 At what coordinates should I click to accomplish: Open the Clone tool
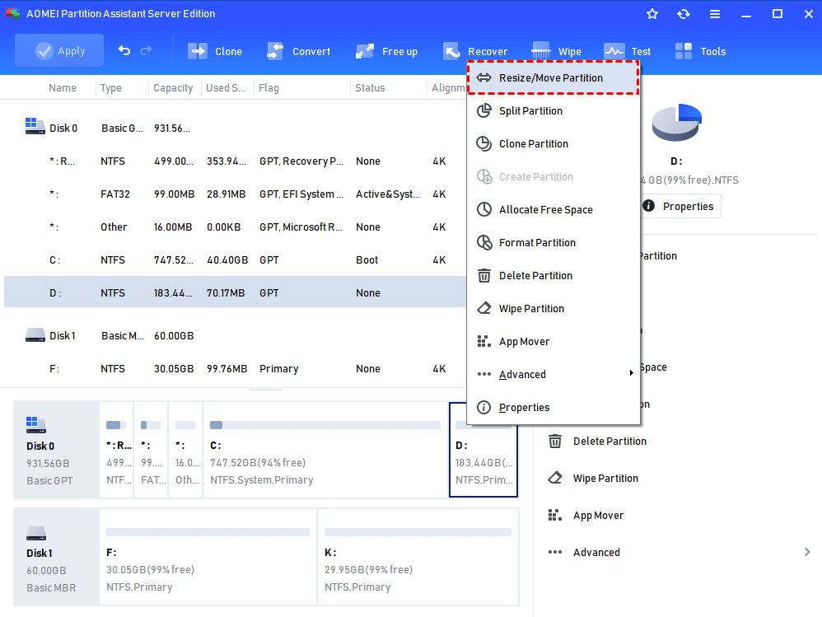coord(215,51)
